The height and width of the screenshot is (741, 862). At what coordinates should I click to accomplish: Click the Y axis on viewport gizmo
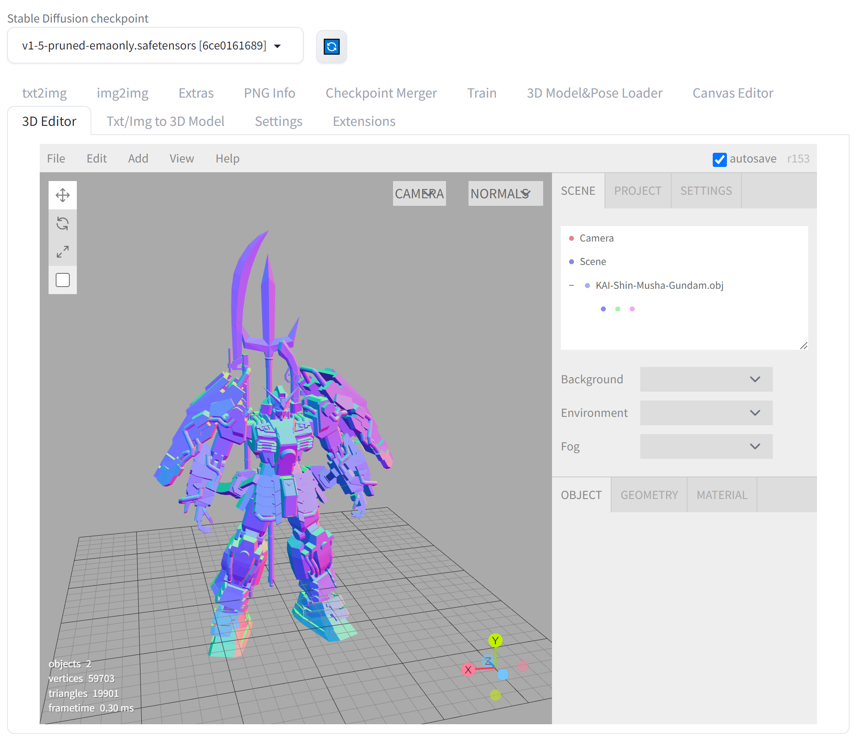coord(495,640)
